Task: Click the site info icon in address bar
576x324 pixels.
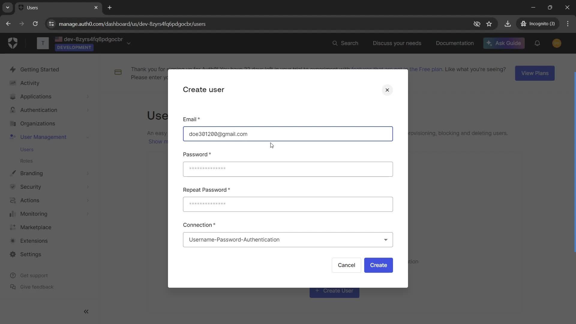Action: (51, 24)
